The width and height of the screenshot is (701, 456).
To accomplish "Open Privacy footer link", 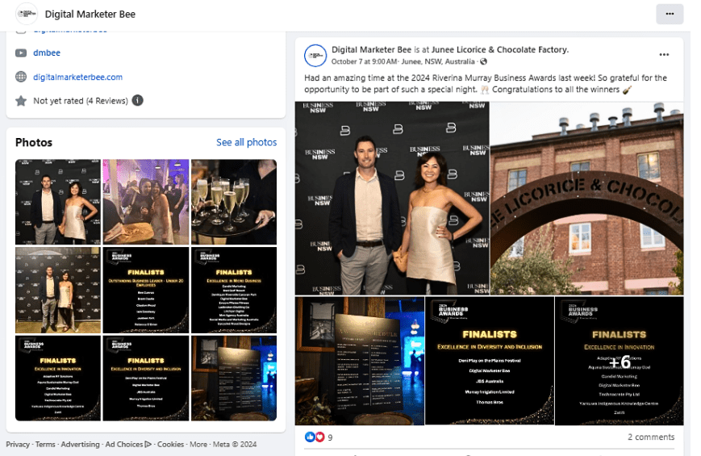I will [x=18, y=444].
